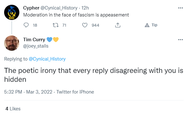This screenshot has width=188, height=117.
Task: View Tim Curry's profile avatar
Action: 12,43
